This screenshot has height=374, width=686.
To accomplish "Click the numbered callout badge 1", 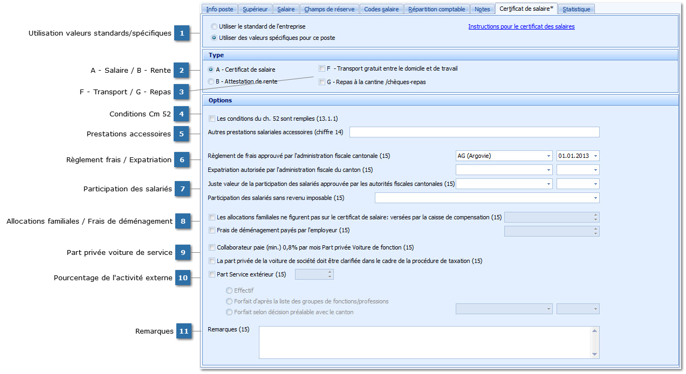I will tap(182, 33).
